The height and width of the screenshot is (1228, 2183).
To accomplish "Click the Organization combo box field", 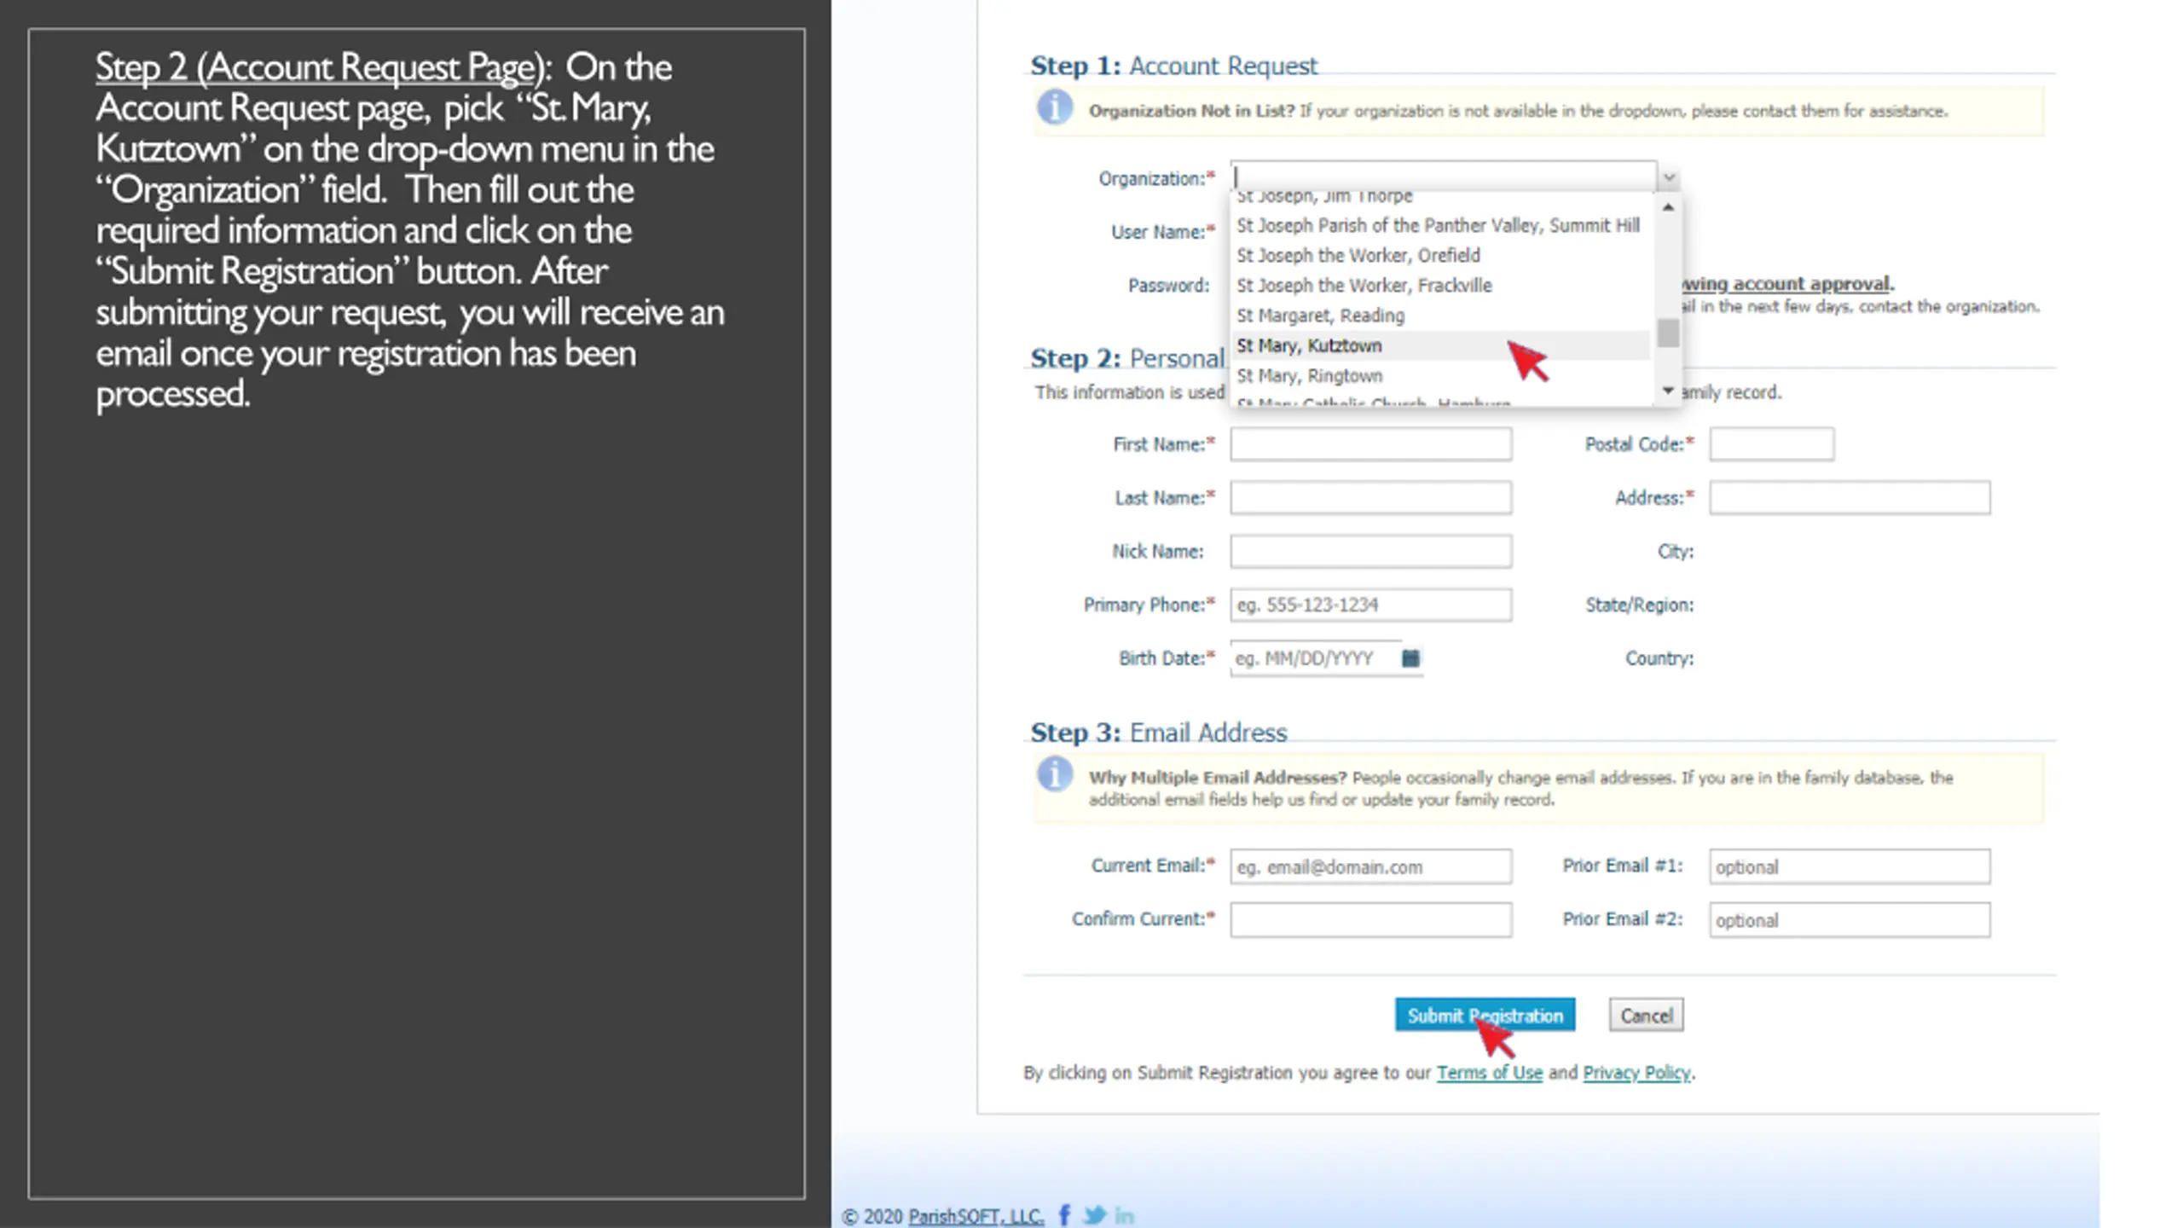I will click(x=1444, y=177).
